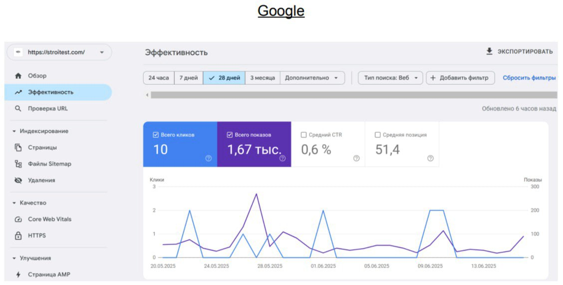Click the Средний CTR value 0,6 %
Viewport: 563px width, 285px height.
tap(316, 149)
